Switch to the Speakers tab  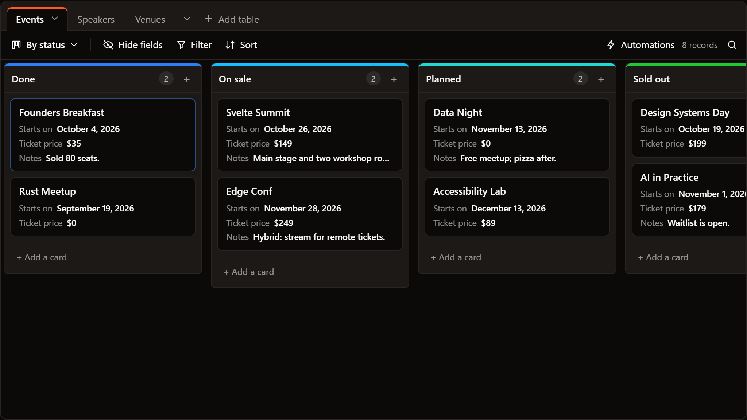pyautogui.click(x=96, y=19)
